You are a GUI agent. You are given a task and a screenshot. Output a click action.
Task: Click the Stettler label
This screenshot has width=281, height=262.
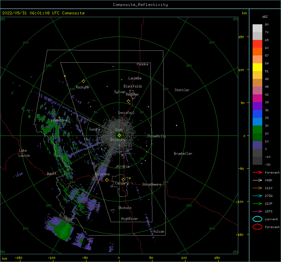(x=182, y=90)
